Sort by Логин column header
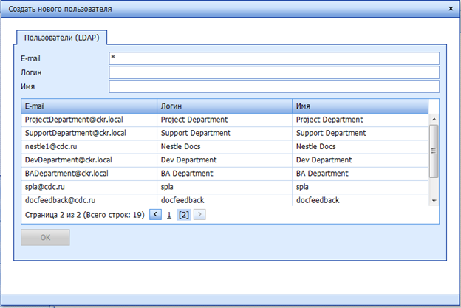461x308 pixels. pos(224,106)
